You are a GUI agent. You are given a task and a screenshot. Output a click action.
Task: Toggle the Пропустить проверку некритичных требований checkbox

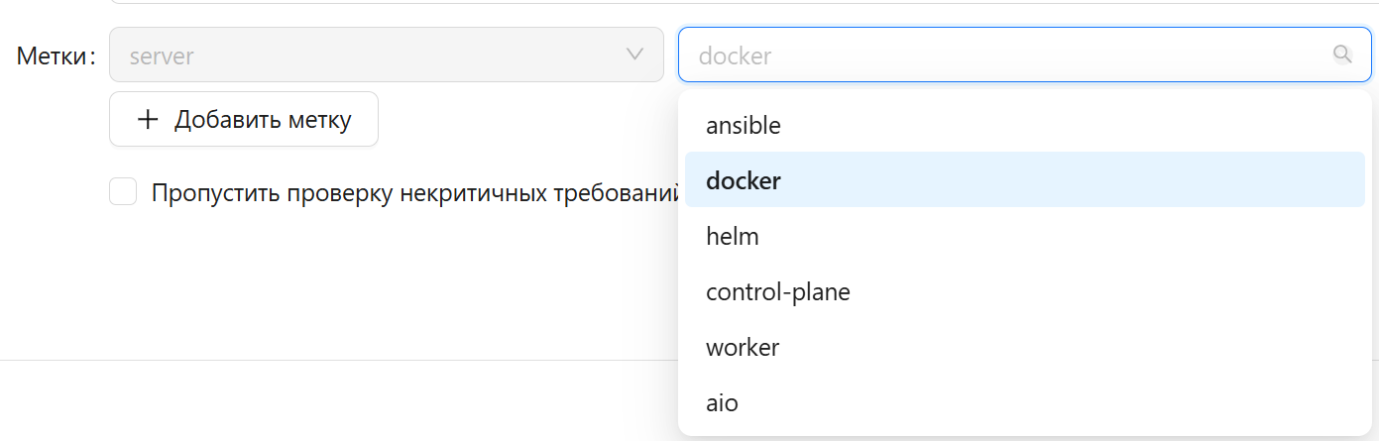click(123, 191)
